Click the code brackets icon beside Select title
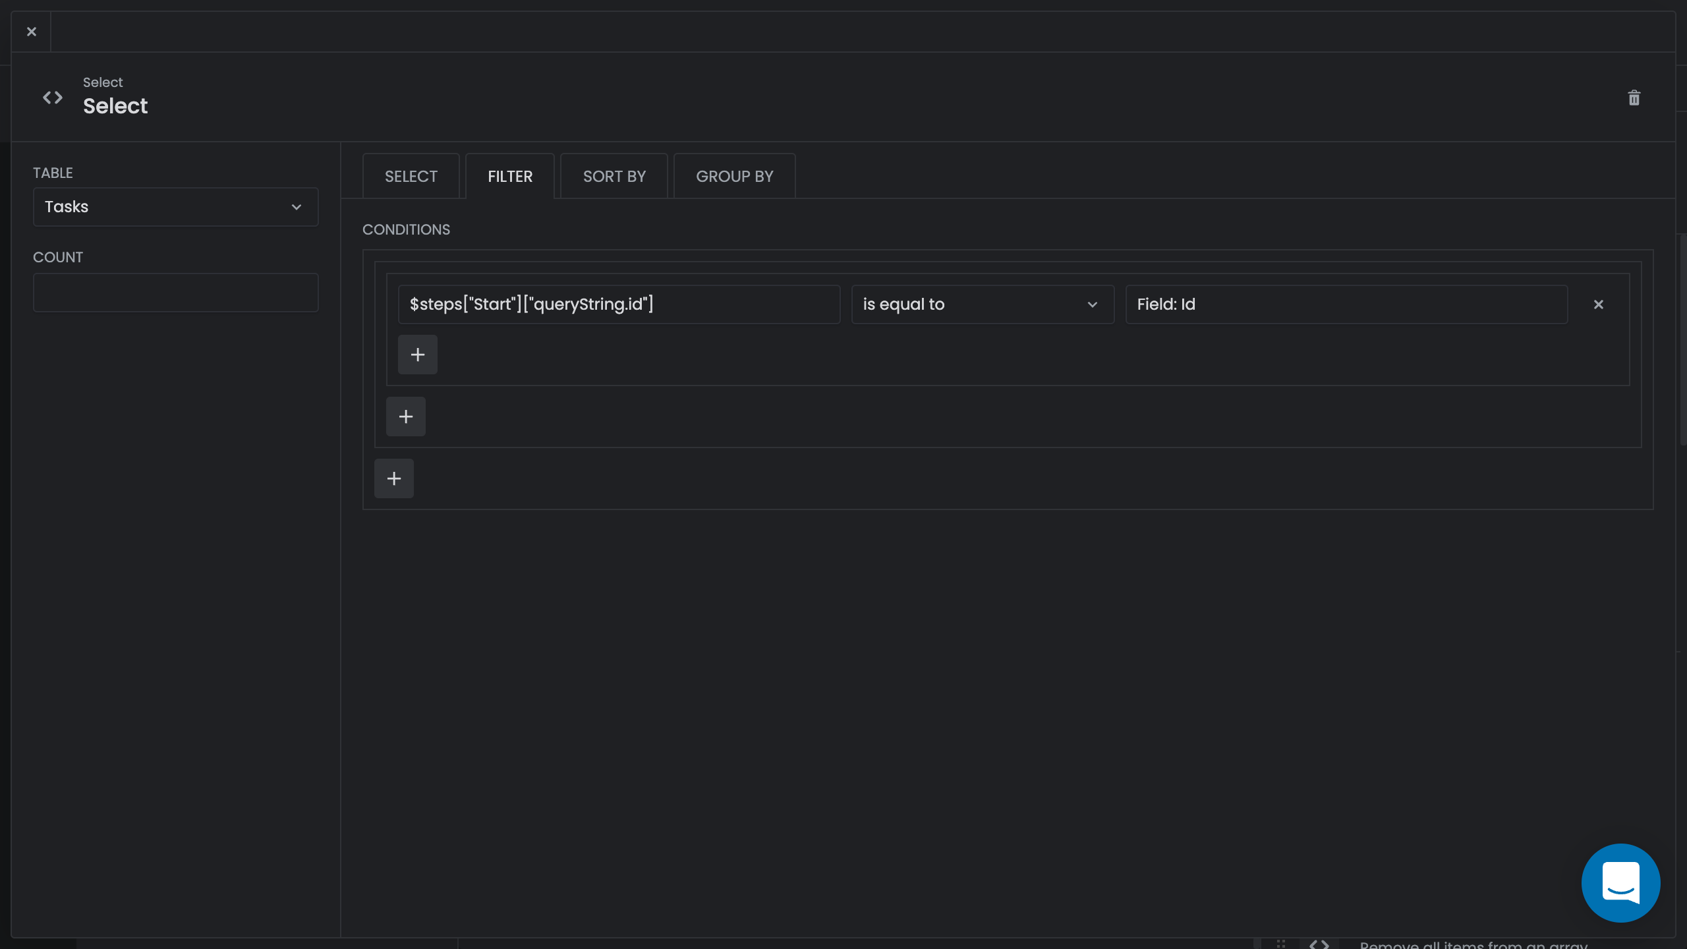 tap(53, 98)
